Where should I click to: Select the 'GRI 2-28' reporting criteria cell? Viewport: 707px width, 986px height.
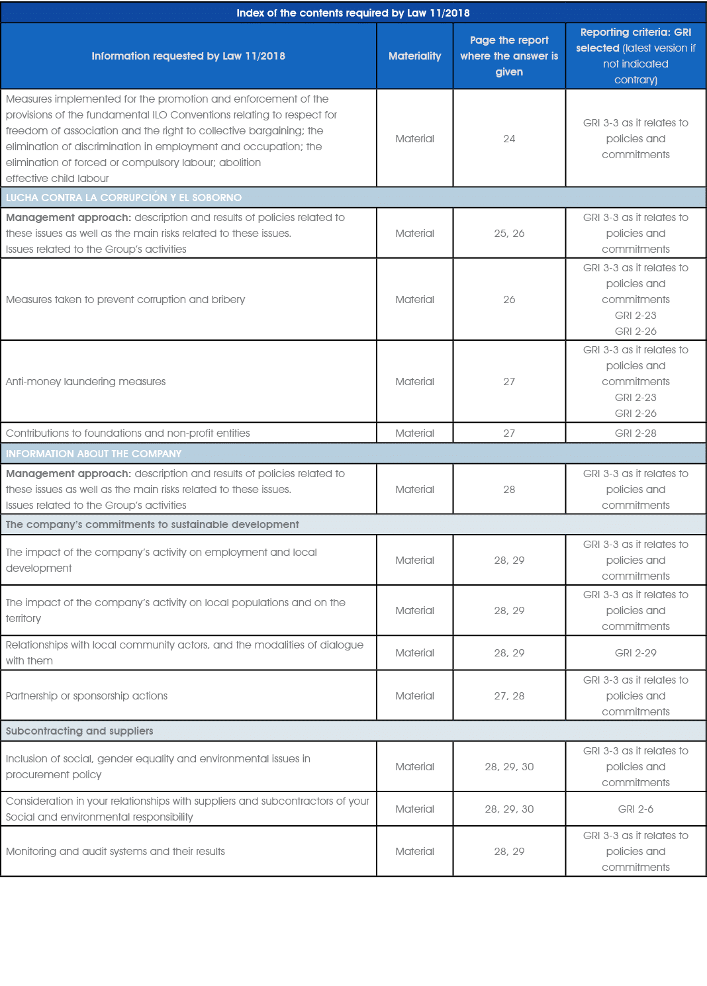636,433
